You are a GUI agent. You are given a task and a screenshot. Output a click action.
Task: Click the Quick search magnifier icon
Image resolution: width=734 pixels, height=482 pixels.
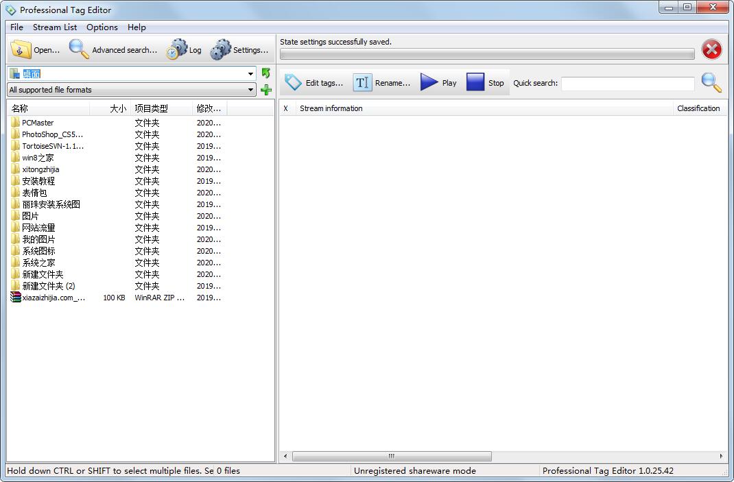711,82
